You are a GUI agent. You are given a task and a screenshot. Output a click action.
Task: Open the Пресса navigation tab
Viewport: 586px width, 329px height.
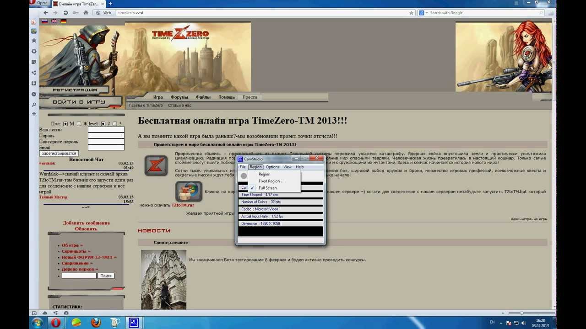coord(250,97)
